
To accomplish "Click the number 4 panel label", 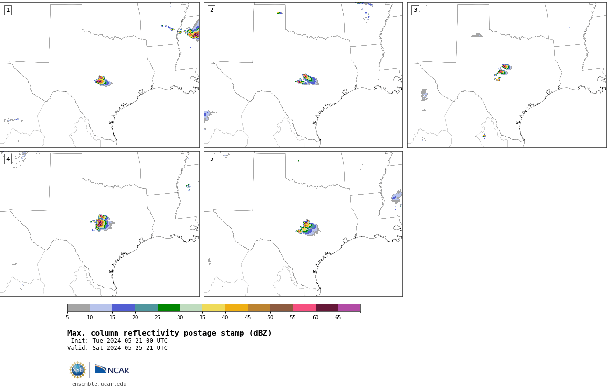I will [x=8, y=159].
